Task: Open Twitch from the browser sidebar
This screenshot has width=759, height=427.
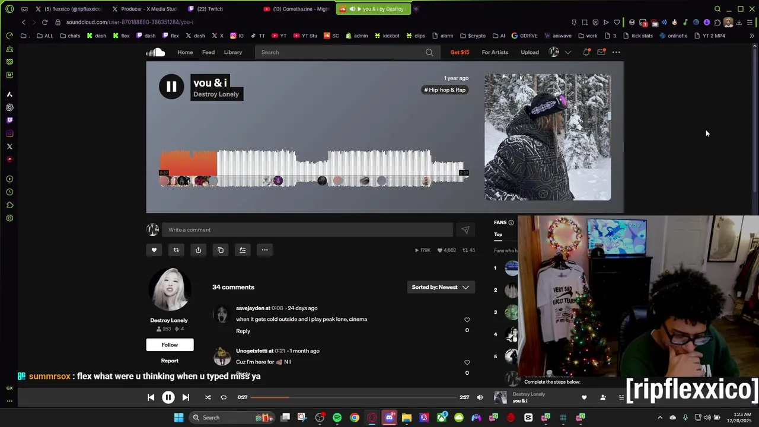Action: (9, 120)
